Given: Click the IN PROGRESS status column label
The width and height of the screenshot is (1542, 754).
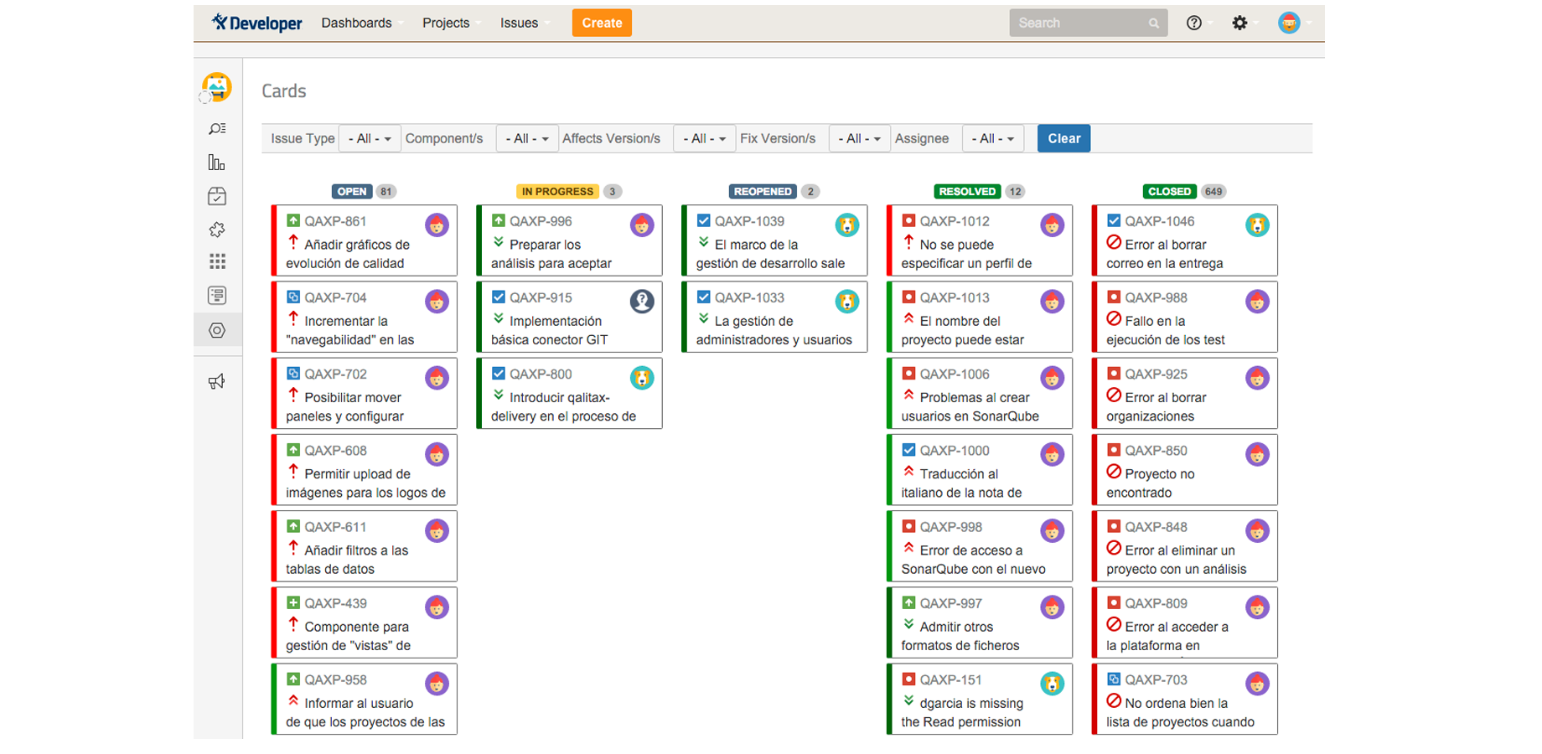Looking at the screenshot, I should [557, 191].
